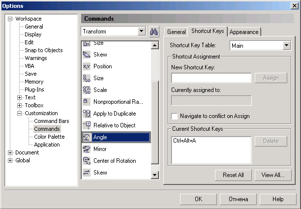301x209 pixels.
Task: Expand the Global tree node
Action: pyautogui.click(x=10, y=160)
